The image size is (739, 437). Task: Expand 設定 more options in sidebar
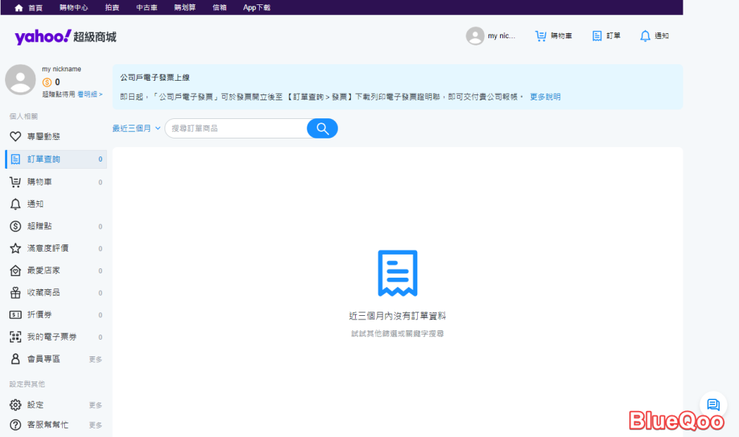click(x=95, y=405)
